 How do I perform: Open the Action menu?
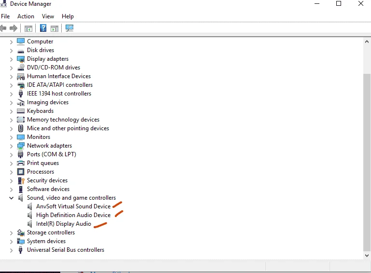point(26,16)
